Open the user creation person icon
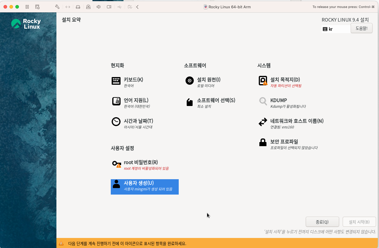Viewport: 379px width, 248px height. [116, 184]
